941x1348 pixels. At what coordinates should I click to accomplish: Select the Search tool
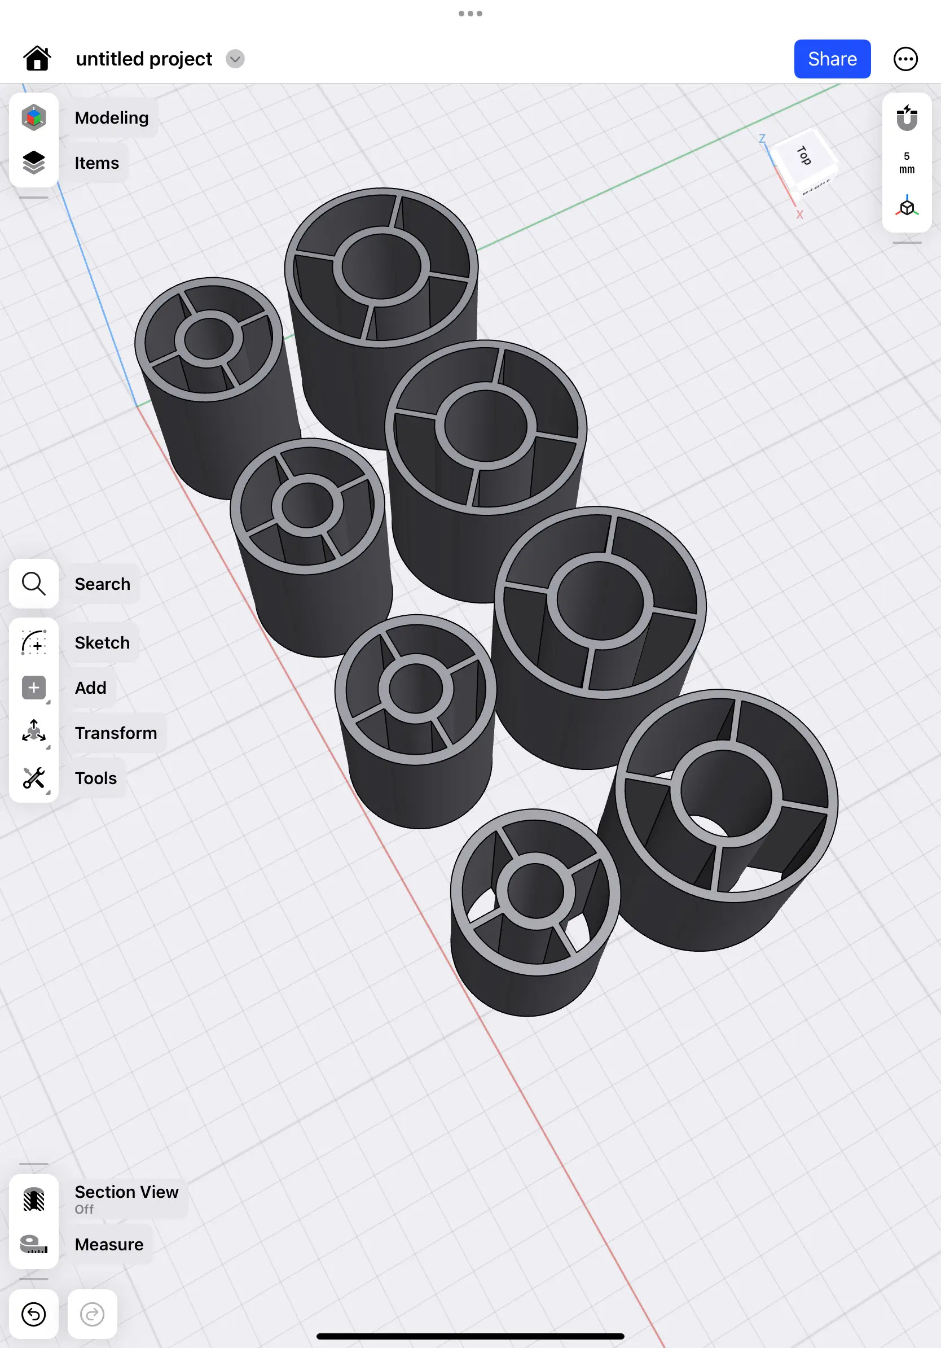(x=34, y=584)
